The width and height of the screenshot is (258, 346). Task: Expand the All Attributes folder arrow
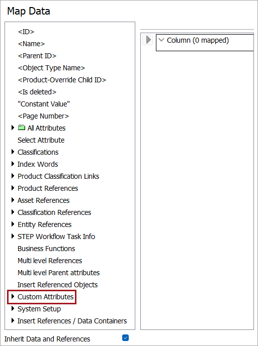[13, 128]
